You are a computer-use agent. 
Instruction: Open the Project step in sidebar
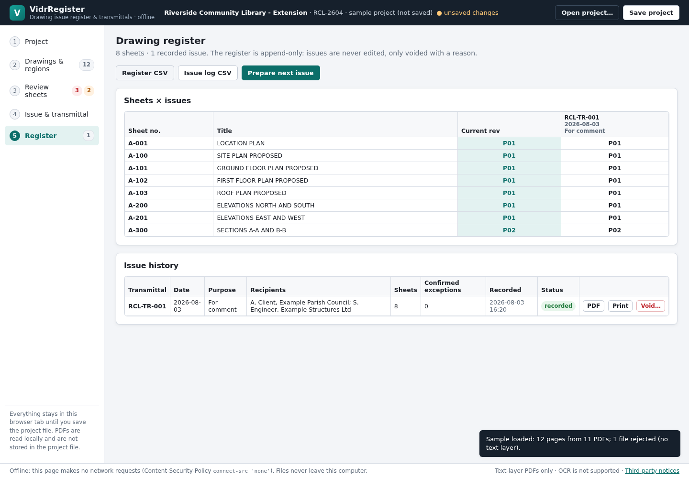tap(52, 42)
